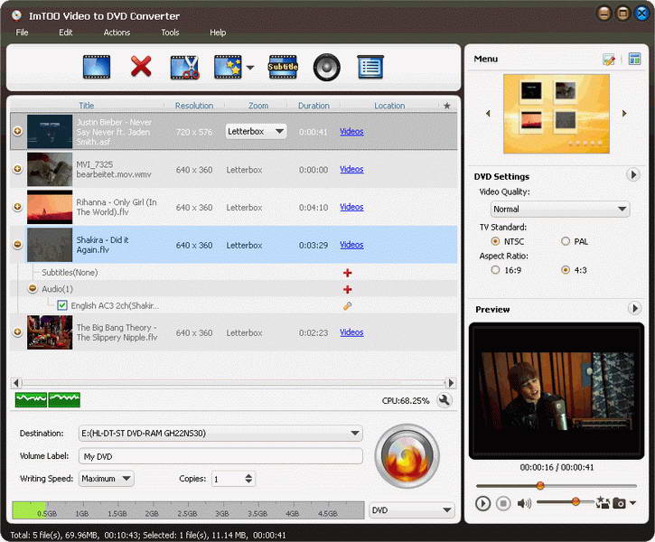655x542 pixels.
Task: Open the video clip scissors tool
Action: tap(184, 66)
